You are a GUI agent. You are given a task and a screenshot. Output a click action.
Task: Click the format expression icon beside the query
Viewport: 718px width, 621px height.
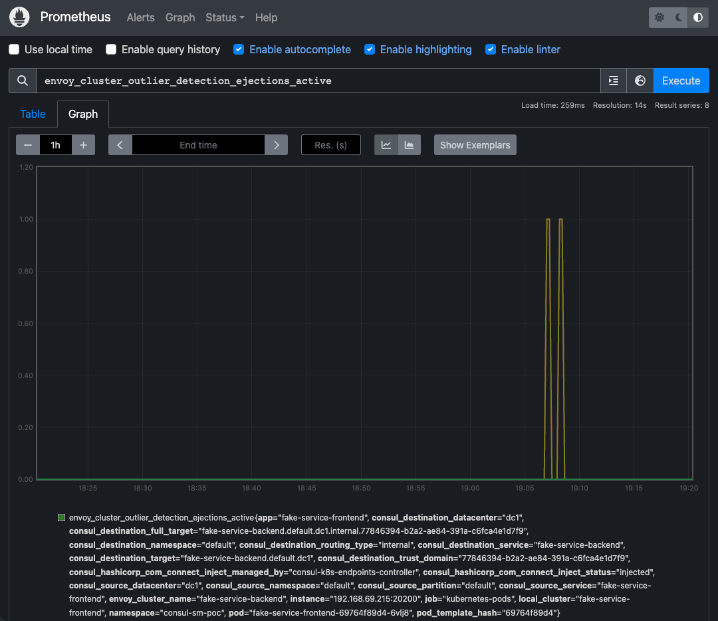click(612, 80)
